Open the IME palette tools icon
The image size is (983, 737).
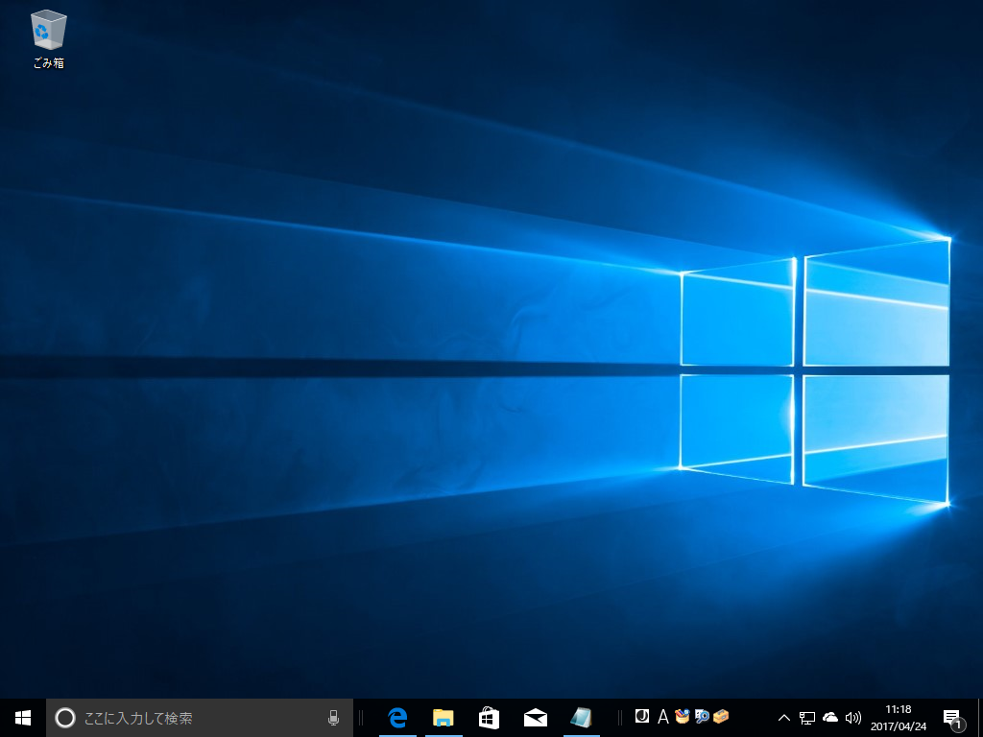(683, 716)
